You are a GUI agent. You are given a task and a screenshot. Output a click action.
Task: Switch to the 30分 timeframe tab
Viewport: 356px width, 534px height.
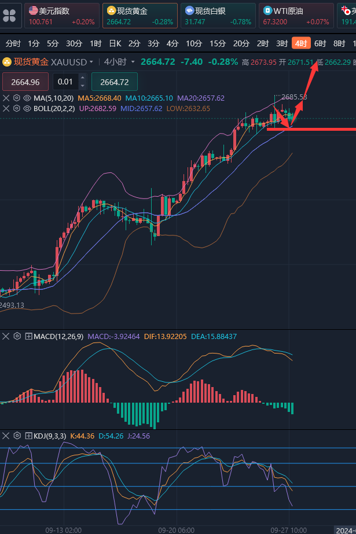pyautogui.click(x=74, y=43)
